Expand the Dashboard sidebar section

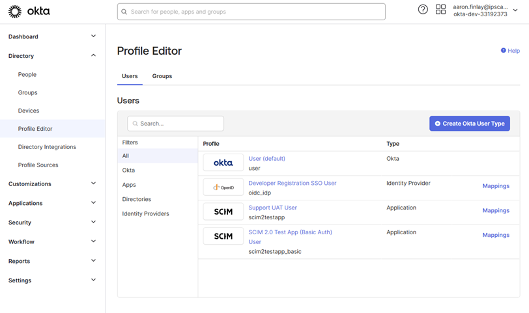click(93, 36)
